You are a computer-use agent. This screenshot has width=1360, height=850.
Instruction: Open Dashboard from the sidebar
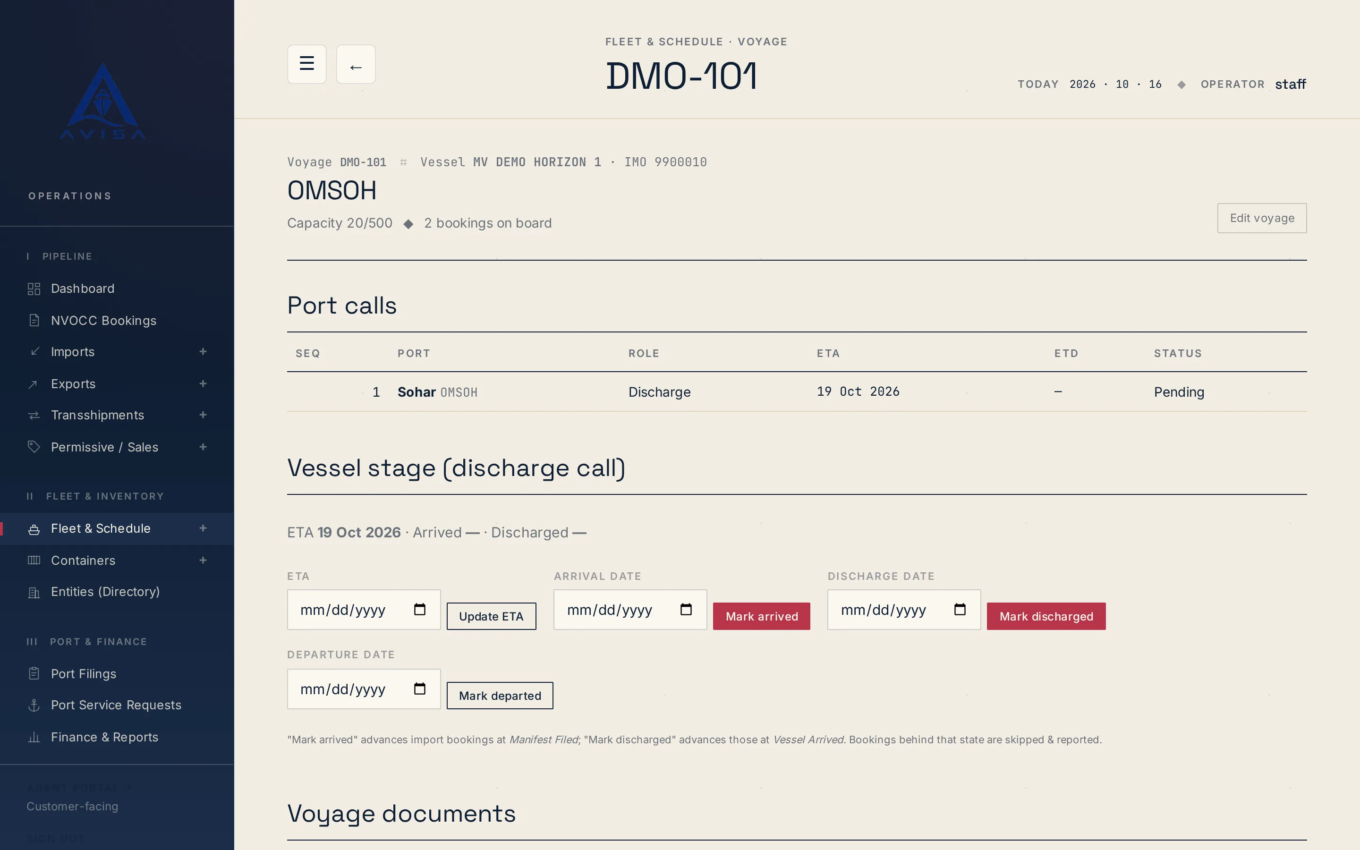(117, 289)
